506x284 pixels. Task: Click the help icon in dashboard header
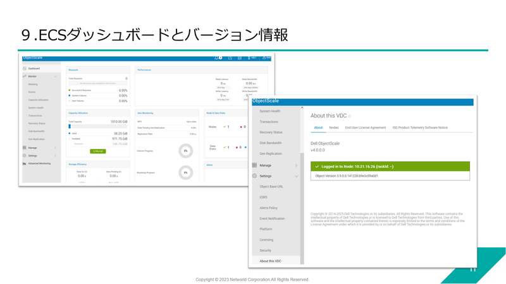230,57
